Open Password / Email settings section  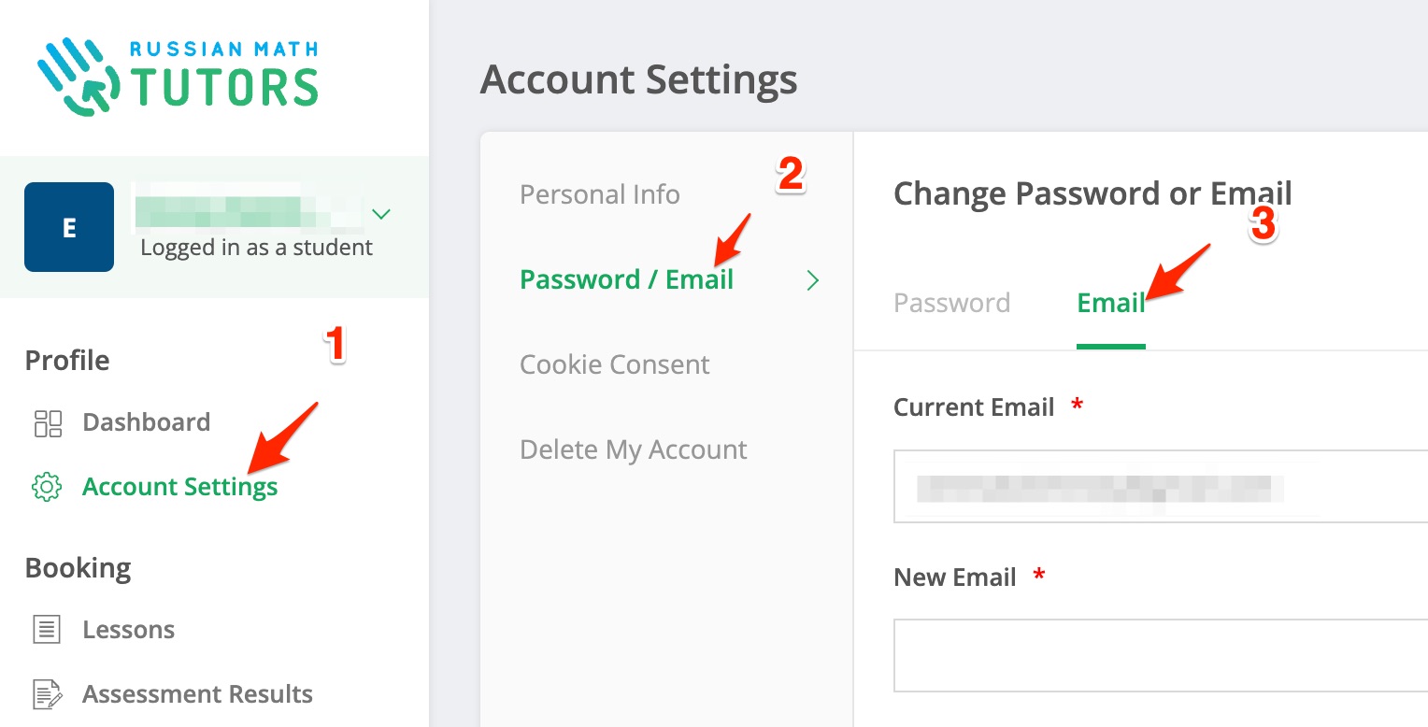[x=626, y=279]
